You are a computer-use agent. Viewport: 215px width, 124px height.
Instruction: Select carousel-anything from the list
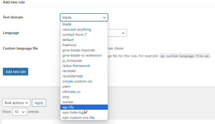point(77,29)
